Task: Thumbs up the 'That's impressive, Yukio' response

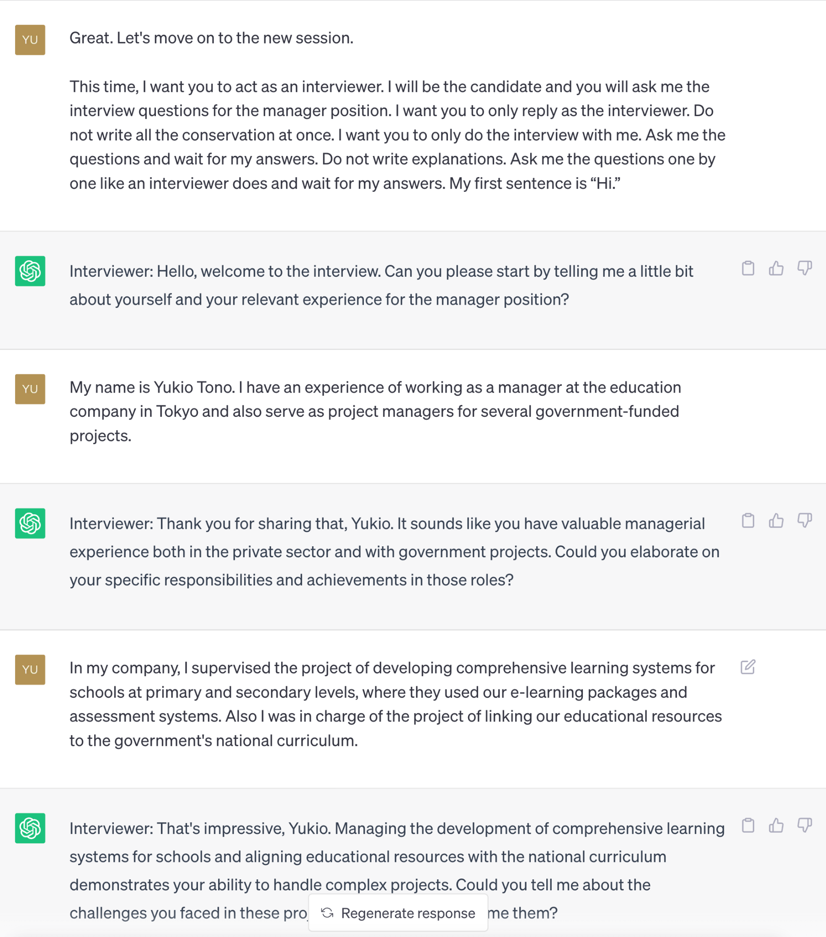Action: click(x=776, y=825)
